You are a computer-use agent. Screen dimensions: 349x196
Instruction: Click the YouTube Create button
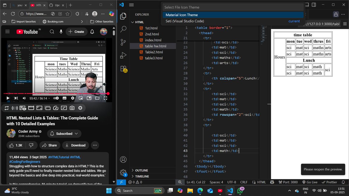click(x=76, y=32)
